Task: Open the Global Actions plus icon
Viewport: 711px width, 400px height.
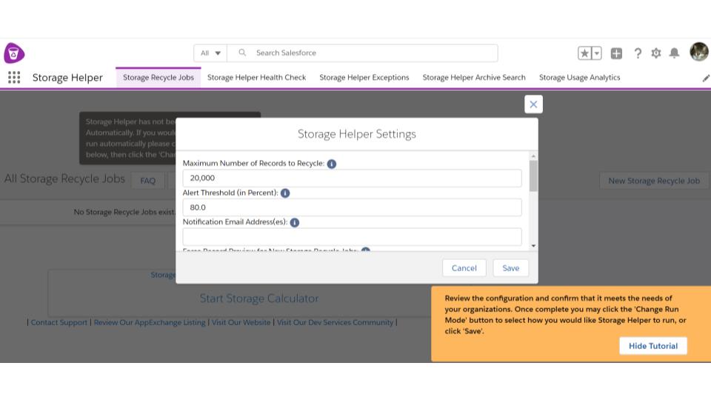Action: (x=616, y=53)
